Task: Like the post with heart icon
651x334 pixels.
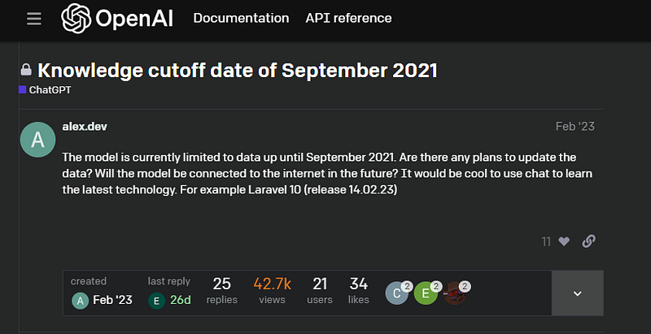Action: [x=564, y=241]
